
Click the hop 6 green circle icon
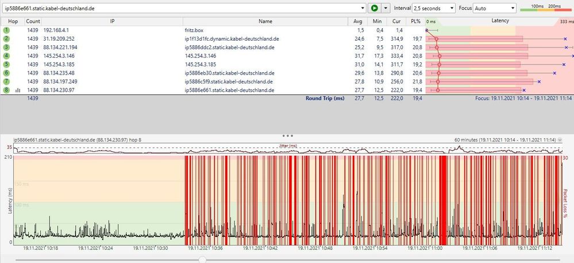coord(6,73)
